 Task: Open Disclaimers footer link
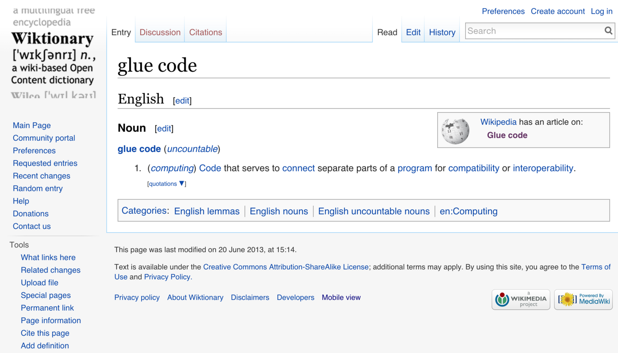250,298
